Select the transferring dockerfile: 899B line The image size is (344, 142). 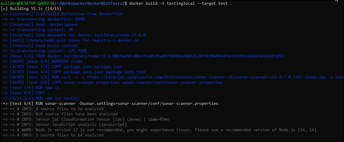coord(44,19)
